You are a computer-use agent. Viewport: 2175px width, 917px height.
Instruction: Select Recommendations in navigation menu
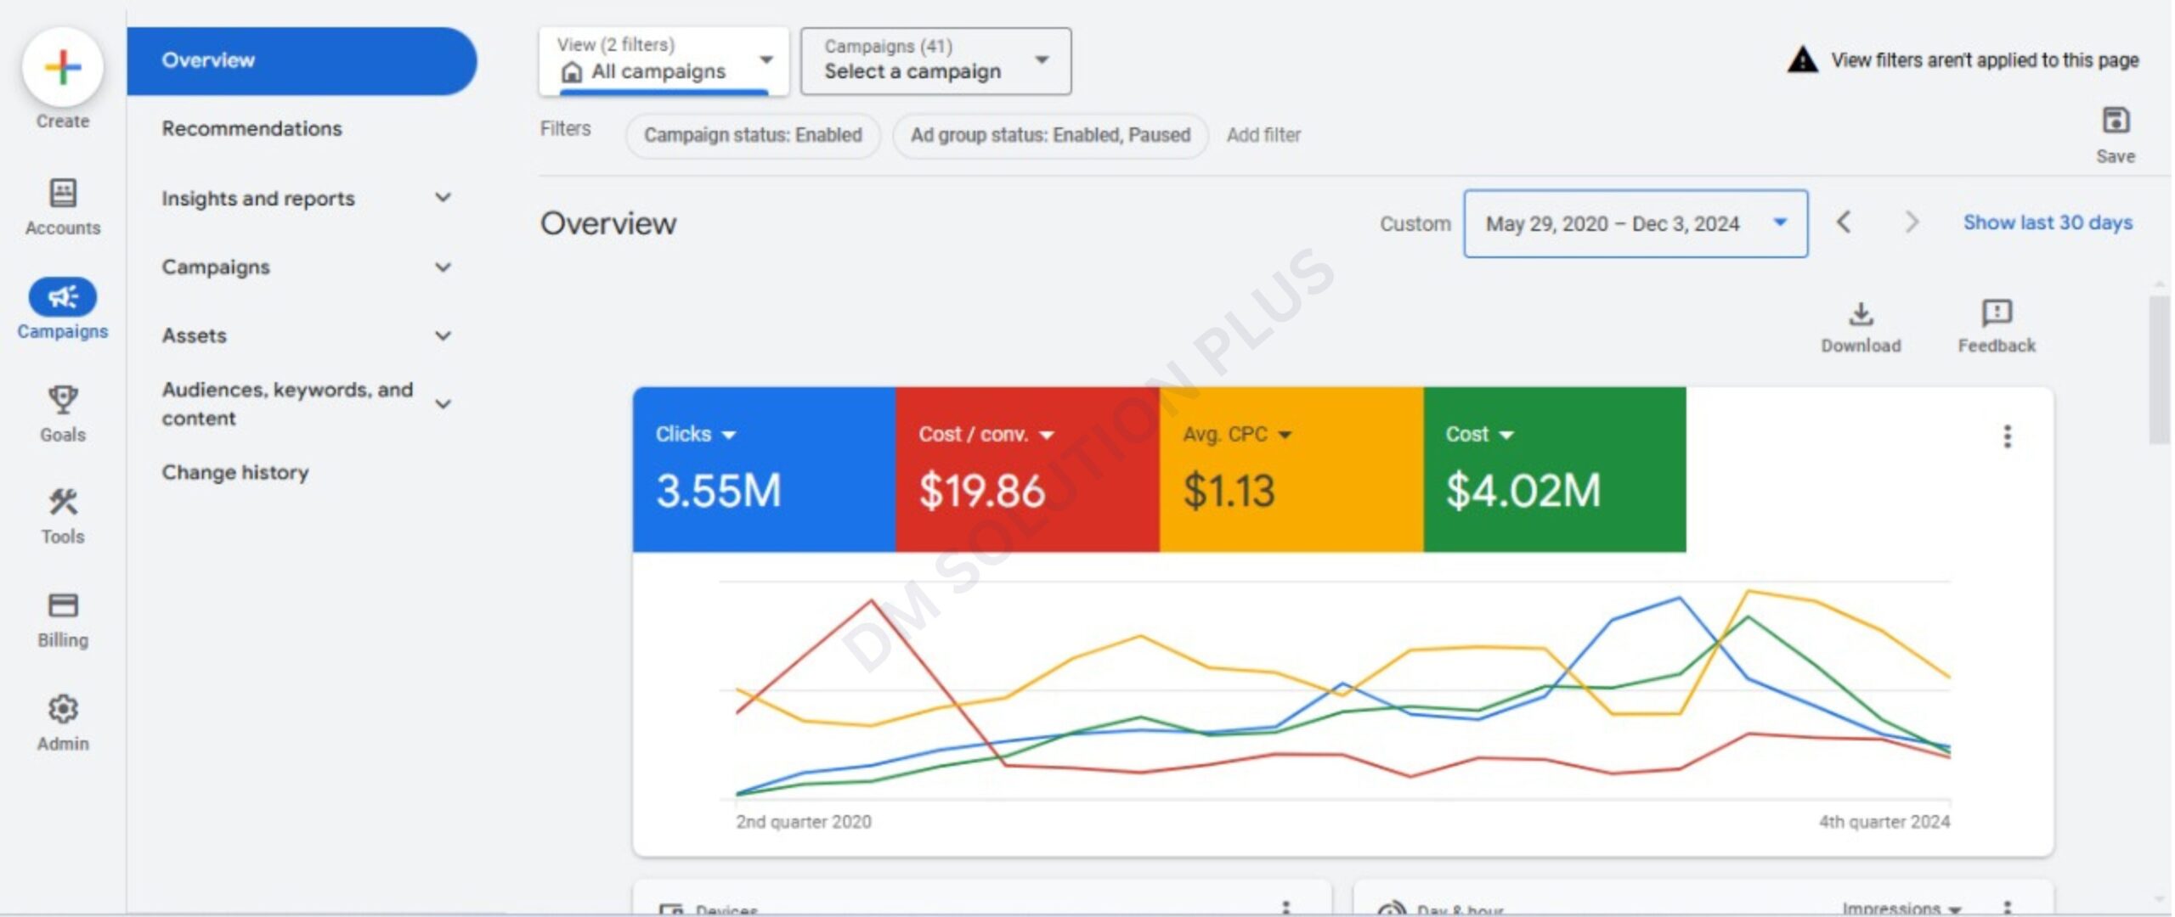pyautogui.click(x=251, y=129)
